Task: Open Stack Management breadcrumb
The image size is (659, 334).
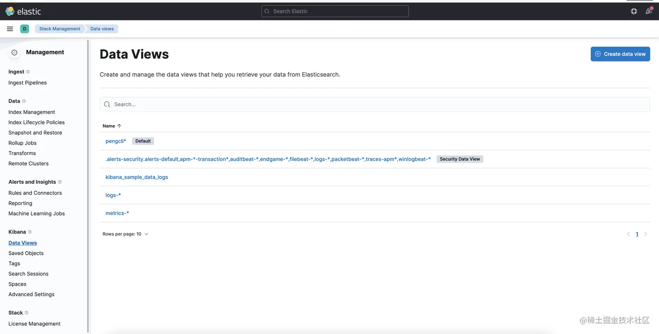Action: pyautogui.click(x=60, y=29)
